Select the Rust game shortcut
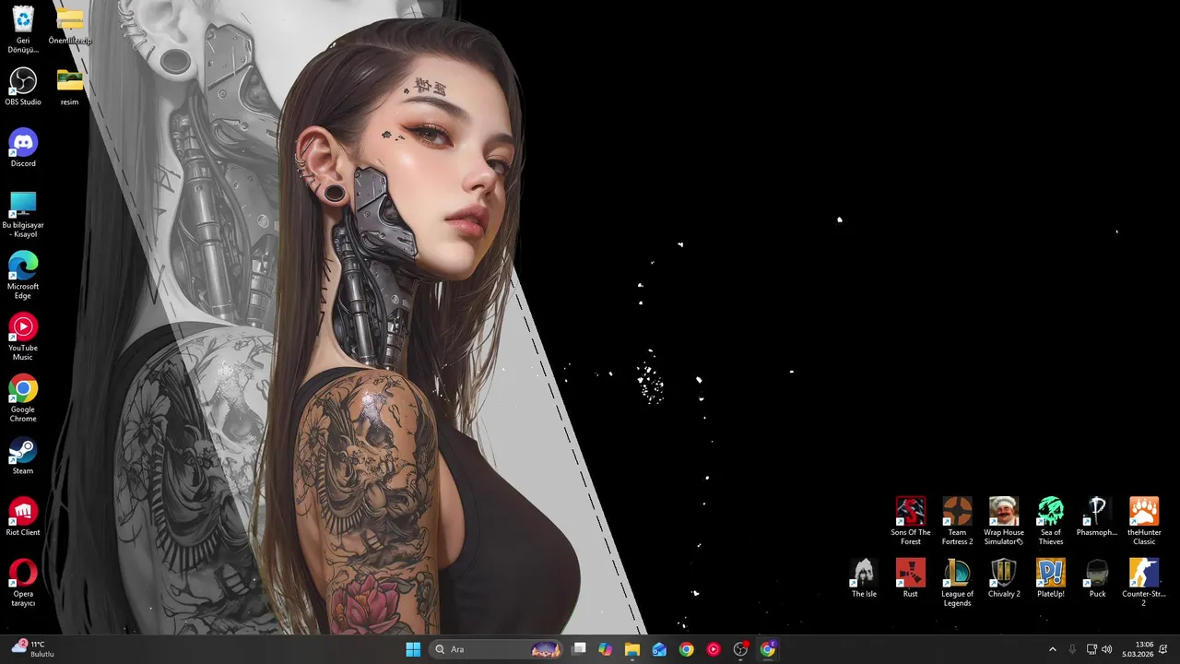The width and height of the screenshot is (1180, 664). pos(911,578)
